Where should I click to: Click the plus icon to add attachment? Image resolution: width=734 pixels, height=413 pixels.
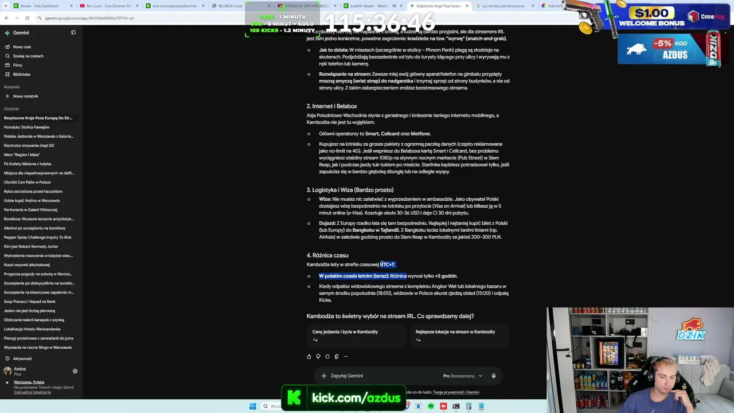(323, 376)
